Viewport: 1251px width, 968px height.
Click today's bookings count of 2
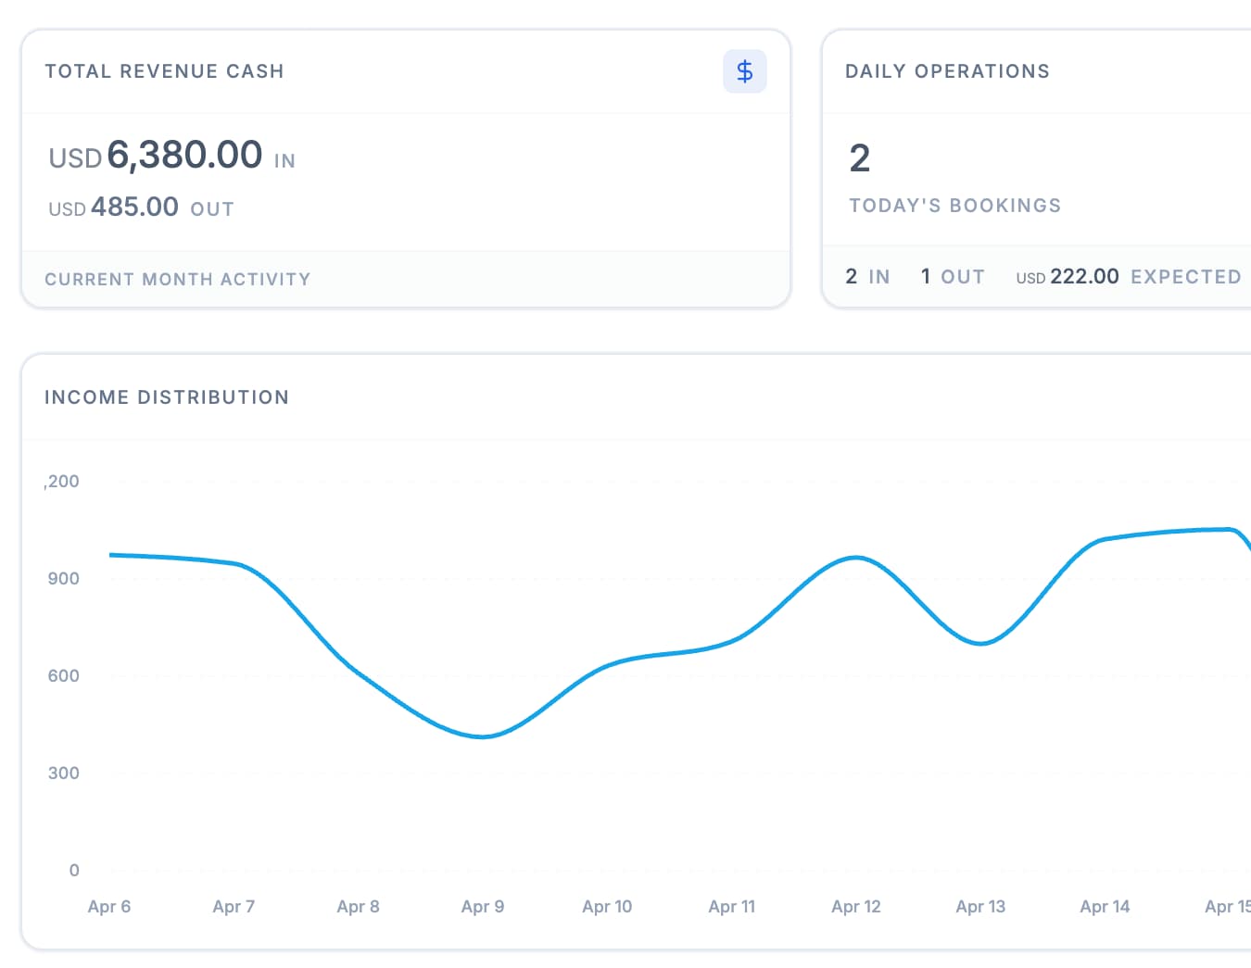click(x=860, y=157)
